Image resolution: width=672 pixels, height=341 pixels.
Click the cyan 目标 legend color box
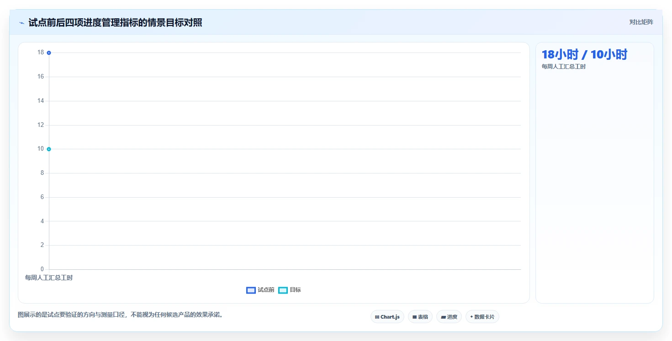(283, 290)
